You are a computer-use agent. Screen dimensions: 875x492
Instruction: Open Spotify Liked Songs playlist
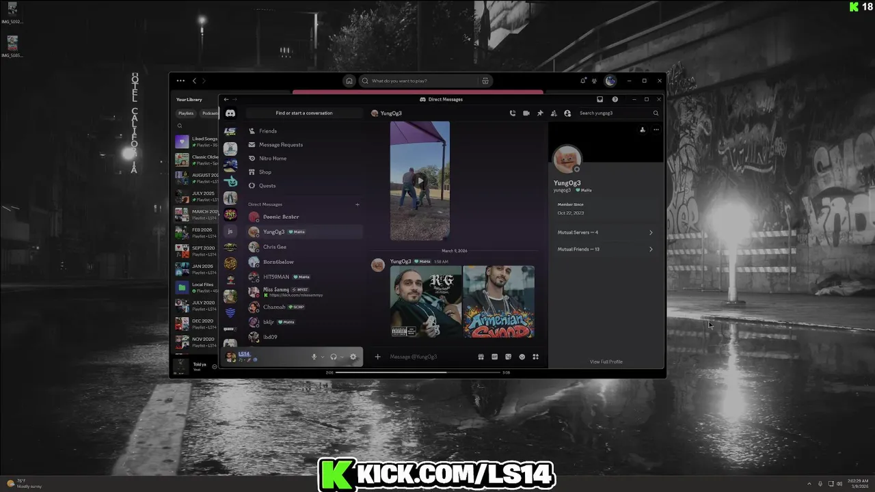196,141
